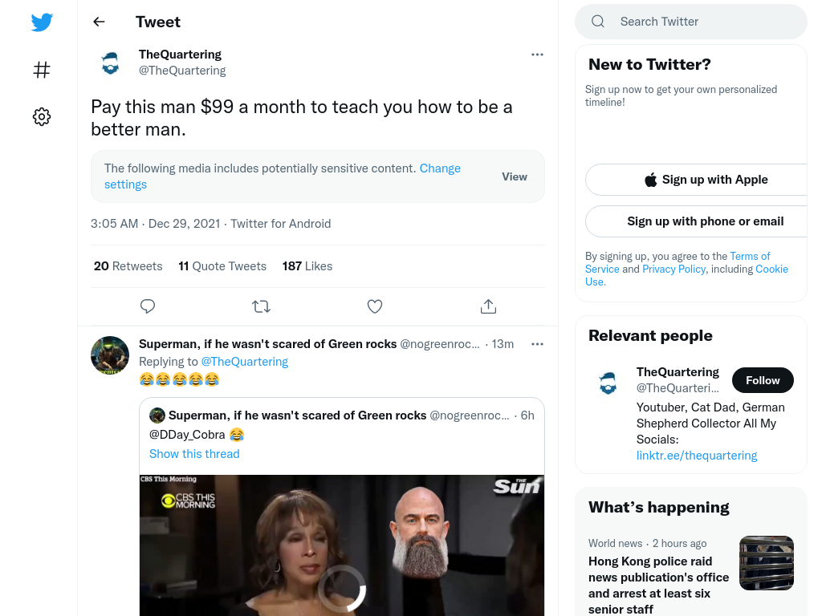
Task: Reply to tweet with the comment icon
Action: click(148, 306)
